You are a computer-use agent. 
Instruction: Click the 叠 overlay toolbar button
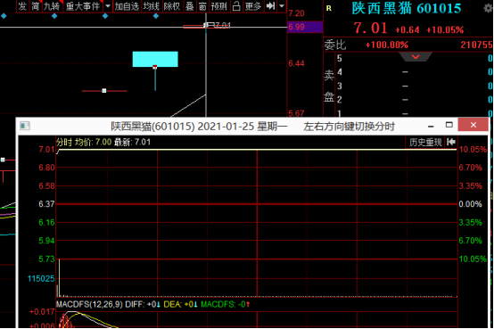(190, 6)
